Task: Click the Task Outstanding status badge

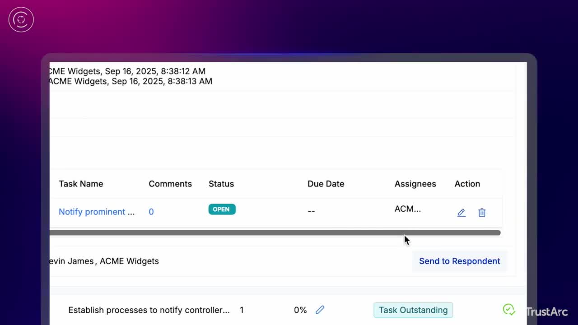Action: (x=413, y=310)
